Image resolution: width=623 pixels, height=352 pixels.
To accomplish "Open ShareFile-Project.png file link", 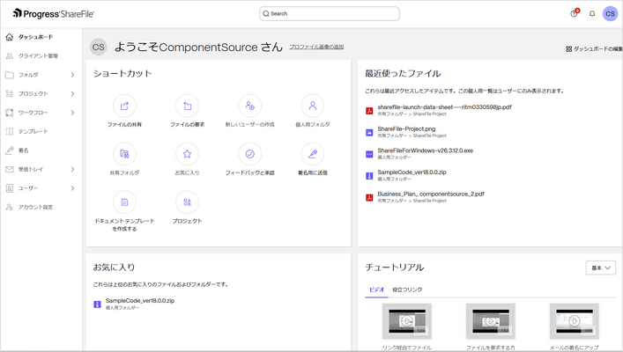I will [406, 129].
